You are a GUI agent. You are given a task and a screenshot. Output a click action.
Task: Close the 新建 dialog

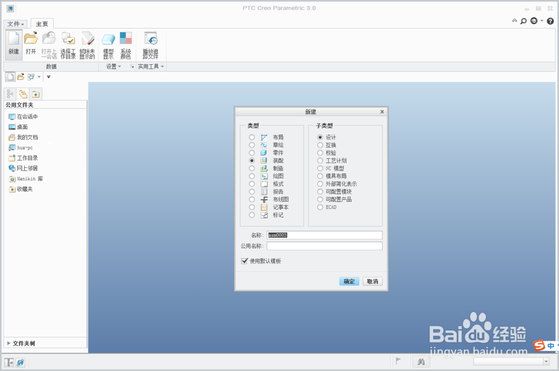point(382,112)
